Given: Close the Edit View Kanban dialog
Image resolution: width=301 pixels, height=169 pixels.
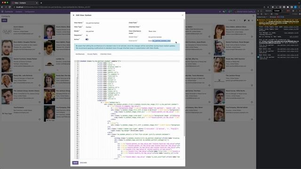Looking at the screenshot, I should coord(182,15).
